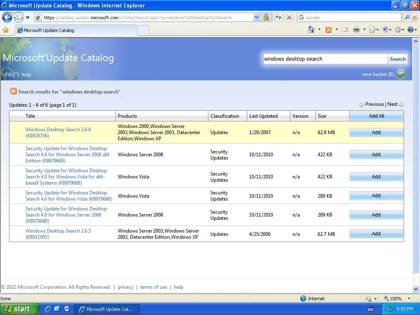Click the RSS feeds toolbar icon

[329, 30]
